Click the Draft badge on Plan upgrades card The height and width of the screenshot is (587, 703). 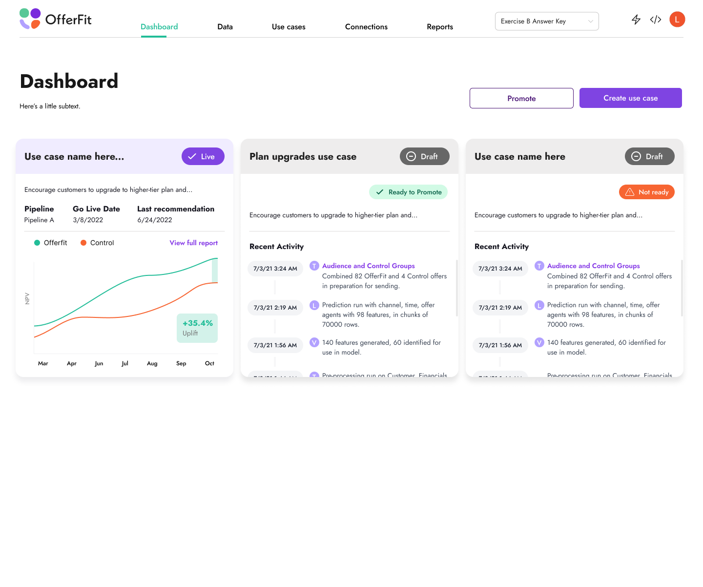pos(424,156)
